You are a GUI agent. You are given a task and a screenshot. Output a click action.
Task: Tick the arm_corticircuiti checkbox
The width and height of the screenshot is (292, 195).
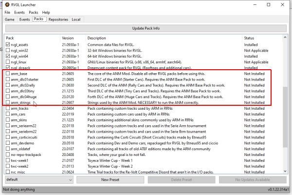click(x=8, y=137)
